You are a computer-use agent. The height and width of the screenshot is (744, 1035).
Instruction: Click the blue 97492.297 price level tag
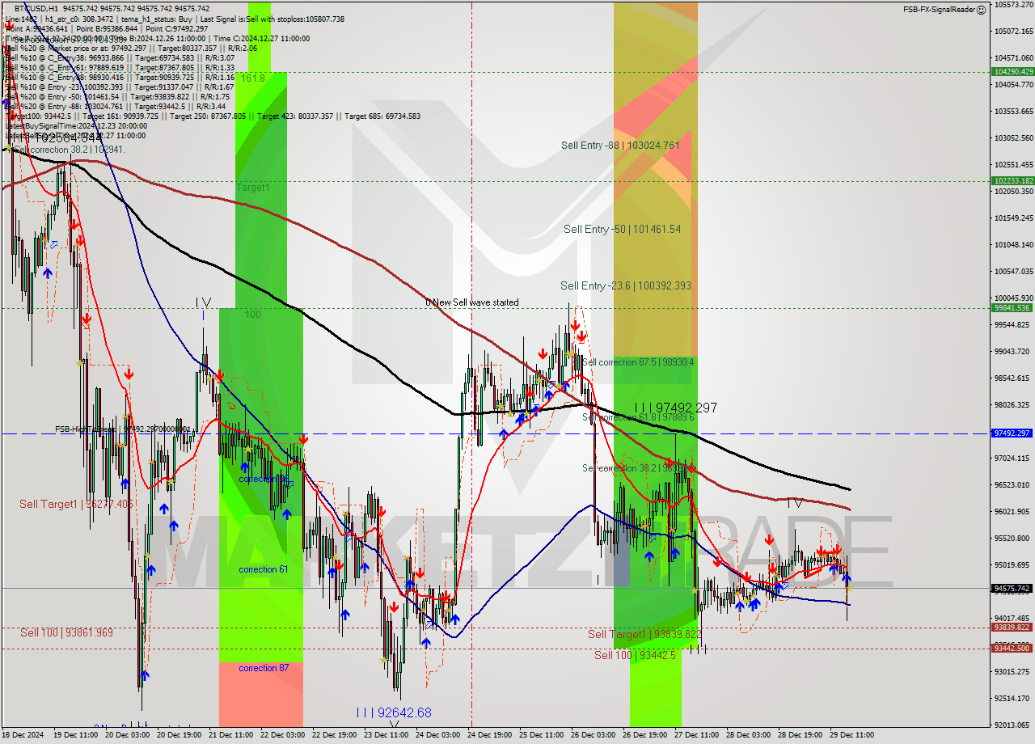tap(1012, 433)
